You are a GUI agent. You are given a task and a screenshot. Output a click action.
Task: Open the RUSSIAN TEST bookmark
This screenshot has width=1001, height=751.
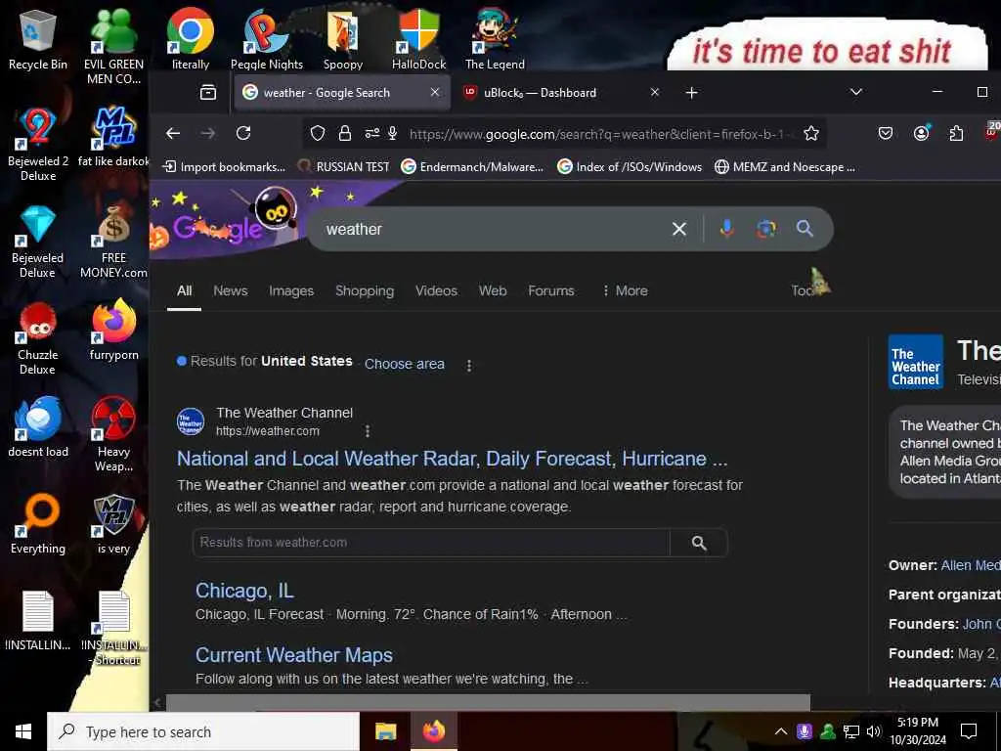click(x=343, y=166)
